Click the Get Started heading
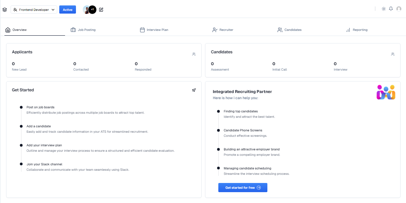 [x=23, y=90]
